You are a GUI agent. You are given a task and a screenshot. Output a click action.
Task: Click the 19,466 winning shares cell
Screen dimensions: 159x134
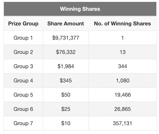(123, 95)
